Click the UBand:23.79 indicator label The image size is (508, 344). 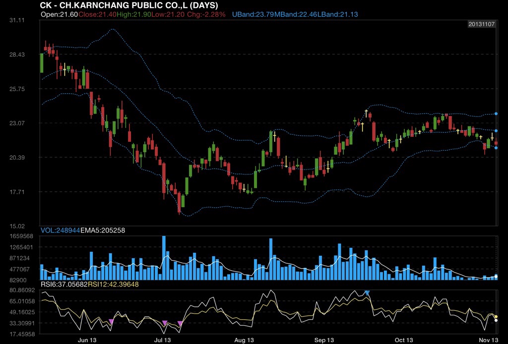[253, 14]
